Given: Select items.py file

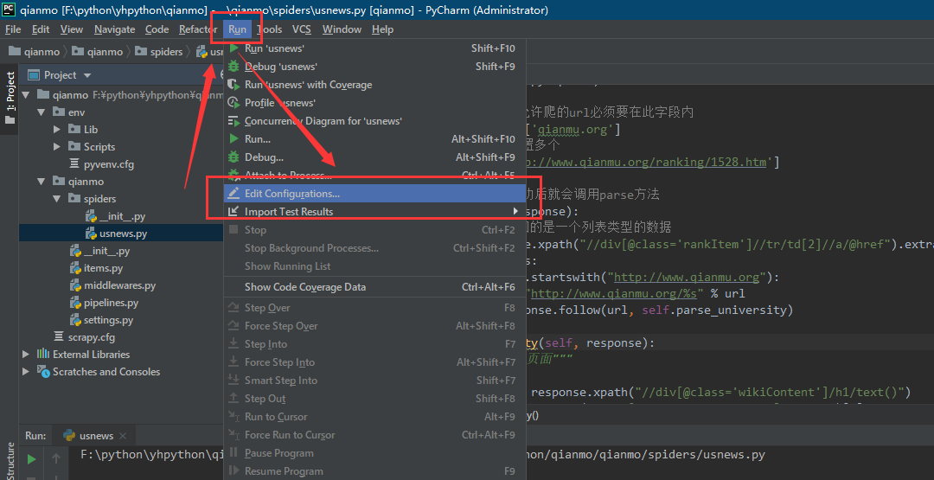Looking at the screenshot, I should pyautogui.click(x=103, y=268).
